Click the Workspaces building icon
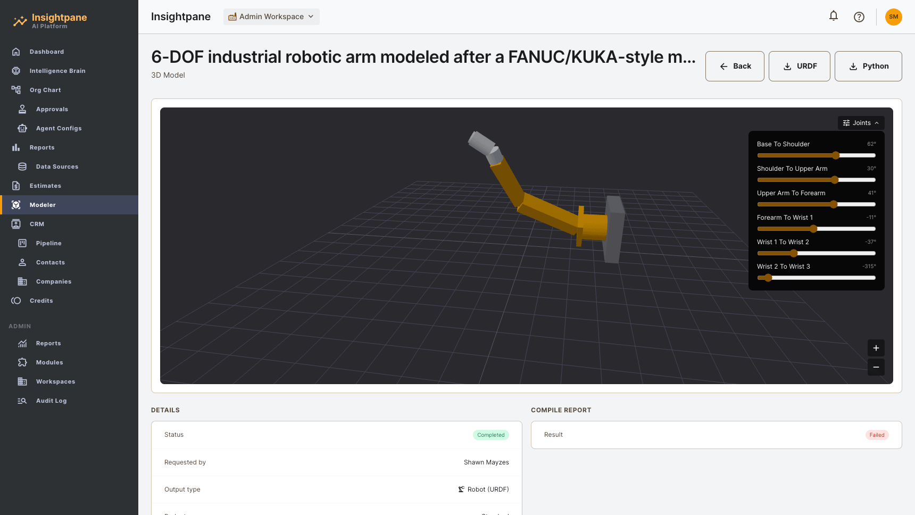Image resolution: width=915 pixels, height=515 pixels. tap(22, 381)
